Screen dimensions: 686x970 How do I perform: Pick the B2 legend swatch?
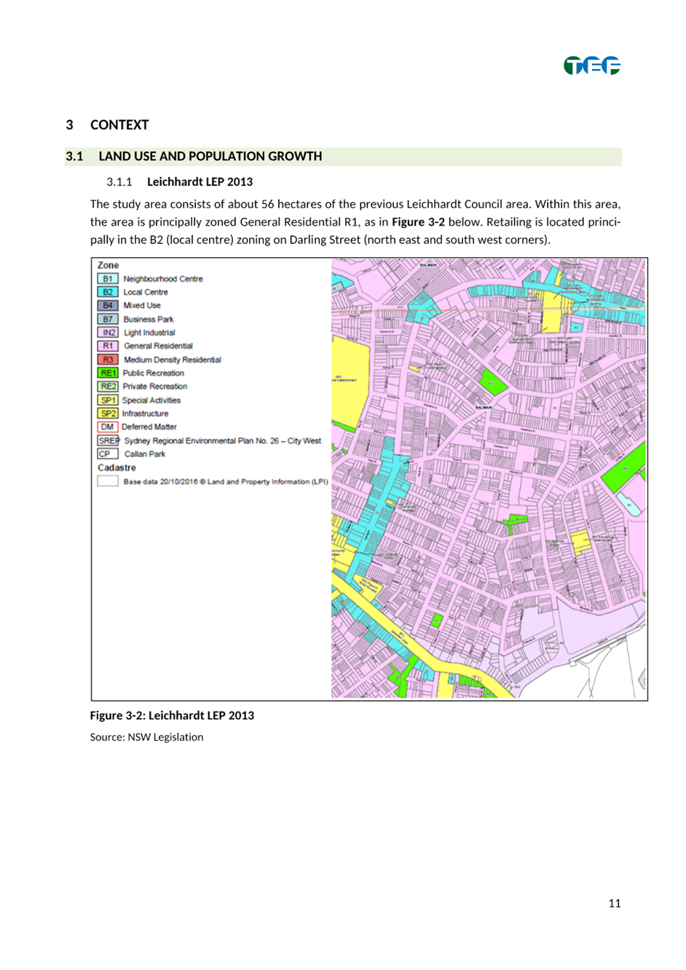coord(108,292)
